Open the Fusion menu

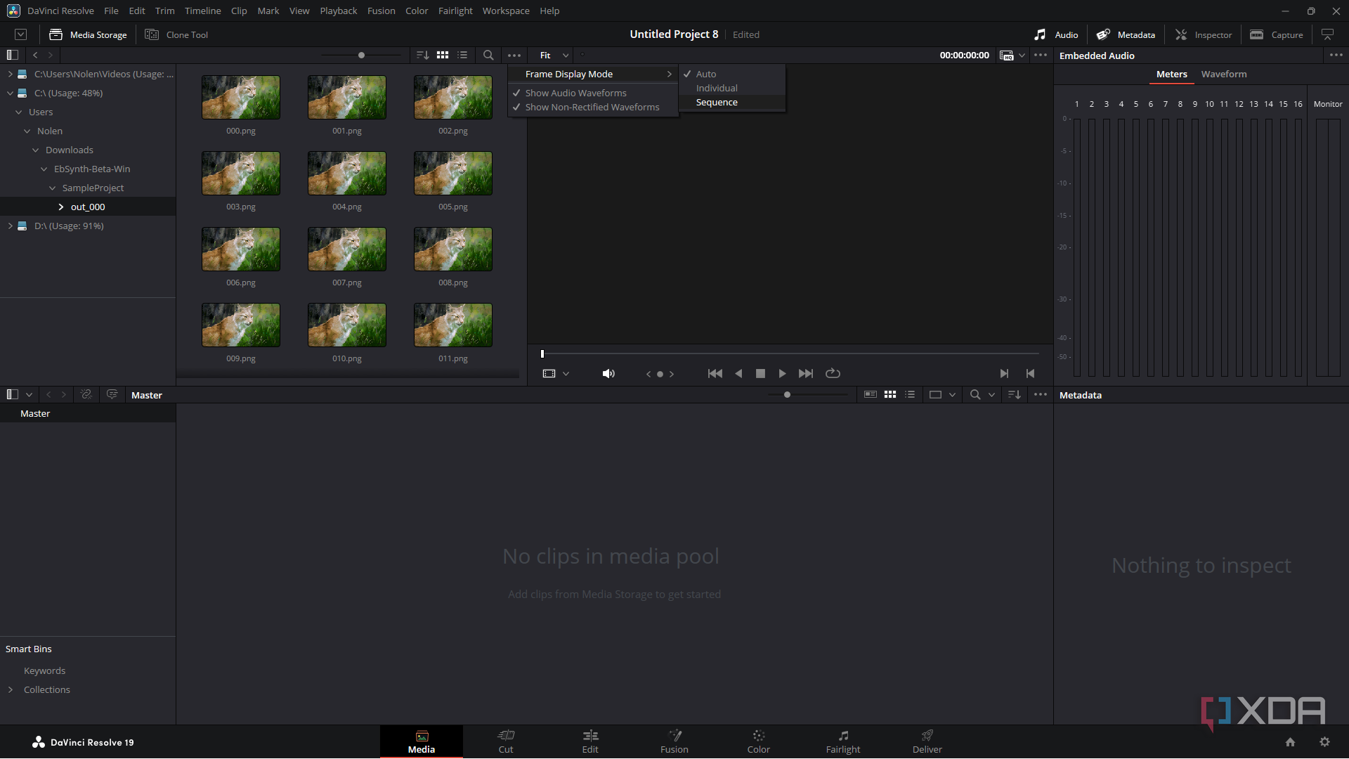coord(381,11)
